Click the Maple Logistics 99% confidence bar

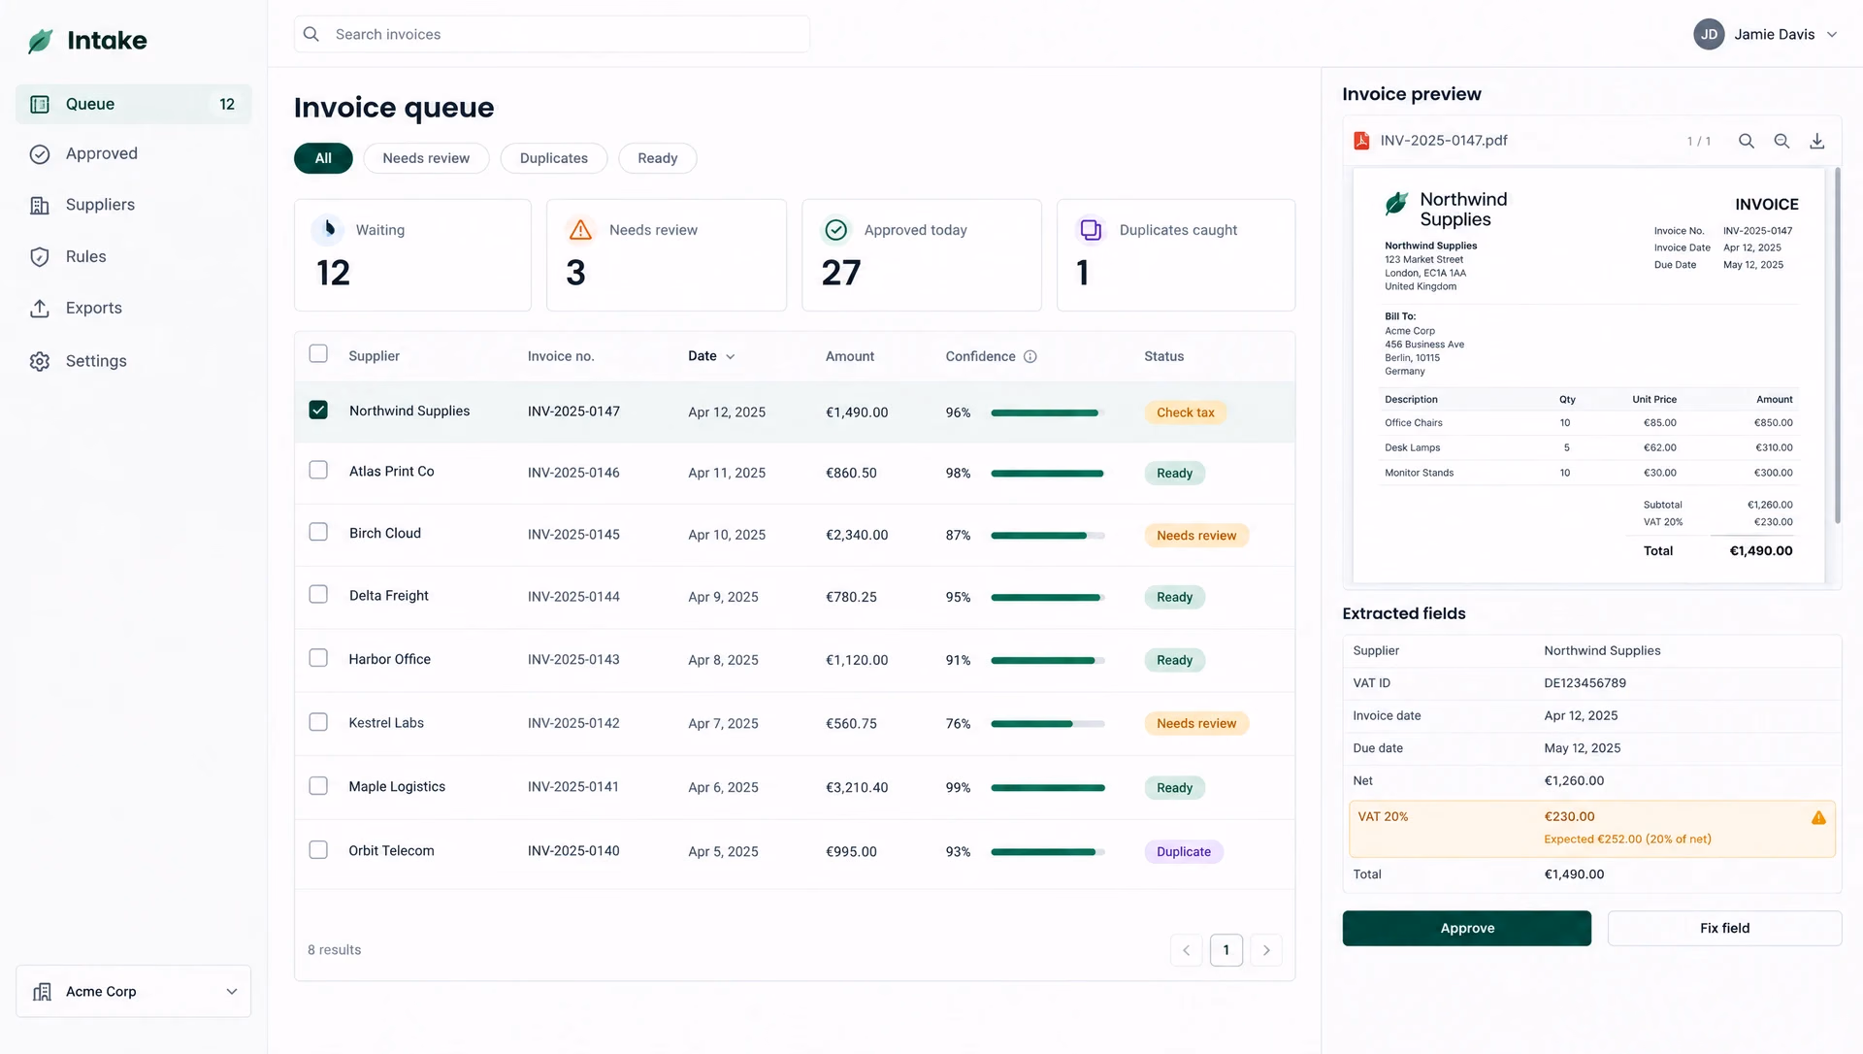point(1048,788)
